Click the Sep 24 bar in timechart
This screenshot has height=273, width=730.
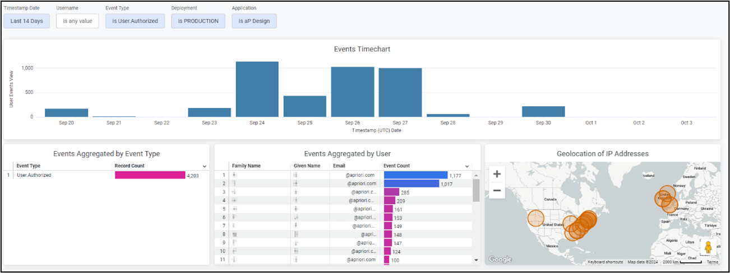[x=257, y=89]
